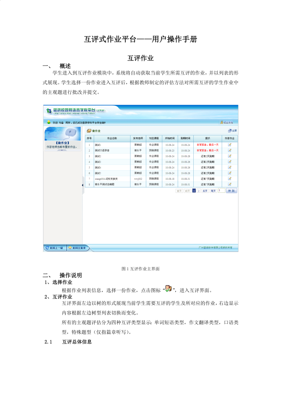This screenshot has width=281, height=398.
Task: Click 尾页 last page button
Action: coord(213,191)
